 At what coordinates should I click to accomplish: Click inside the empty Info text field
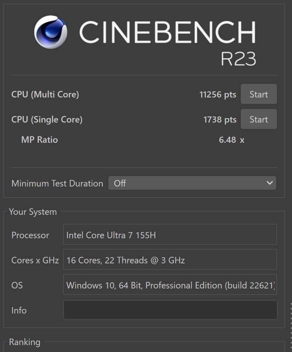click(170, 310)
